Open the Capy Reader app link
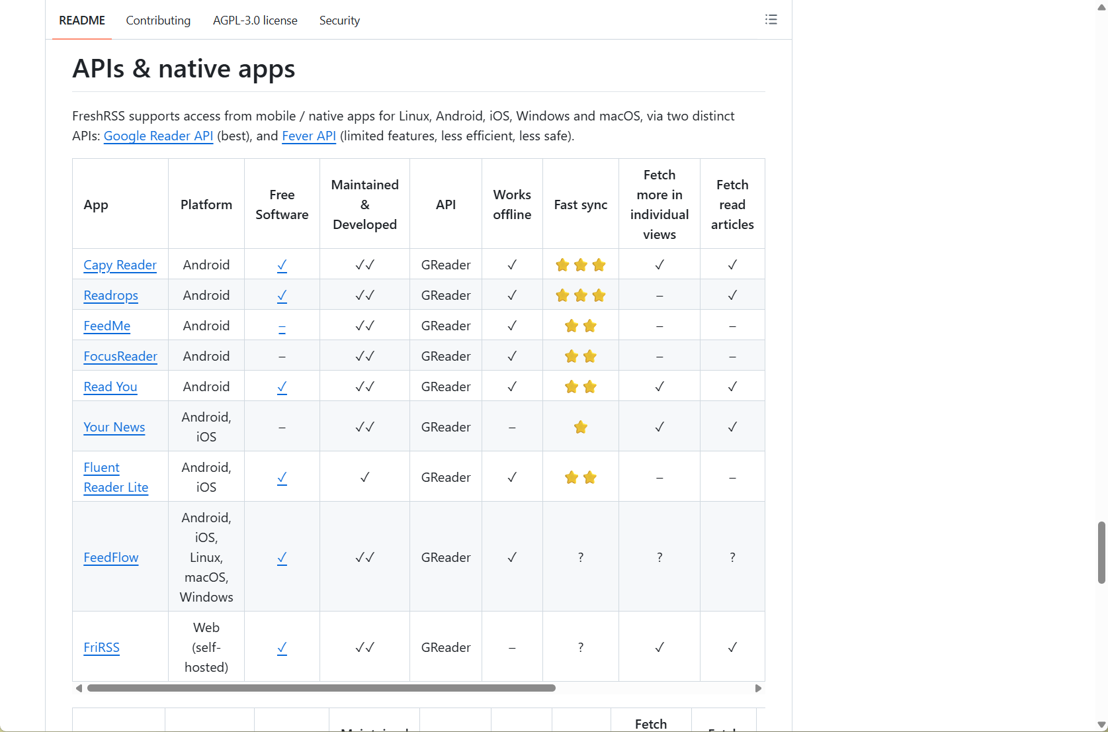The width and height of the screenshot is (1108, 732). click(120, 265)
